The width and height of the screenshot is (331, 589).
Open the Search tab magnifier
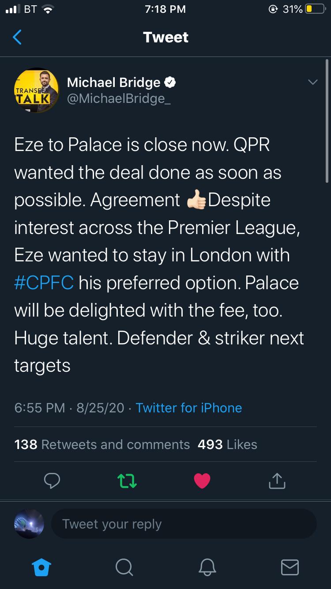(x=124, y=567)
